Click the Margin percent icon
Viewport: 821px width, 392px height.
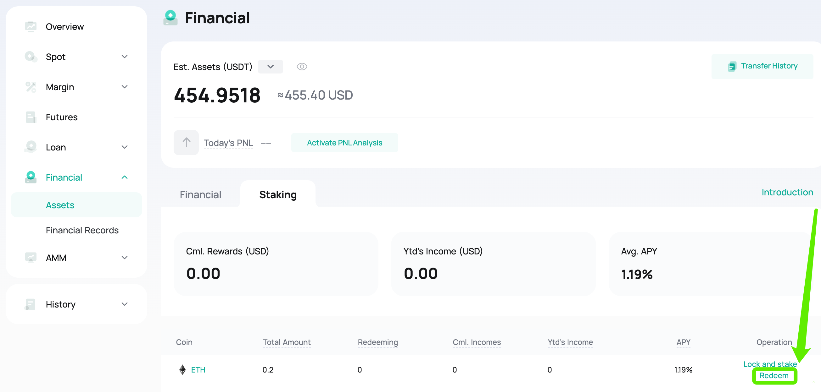click(x=31, y=87)
